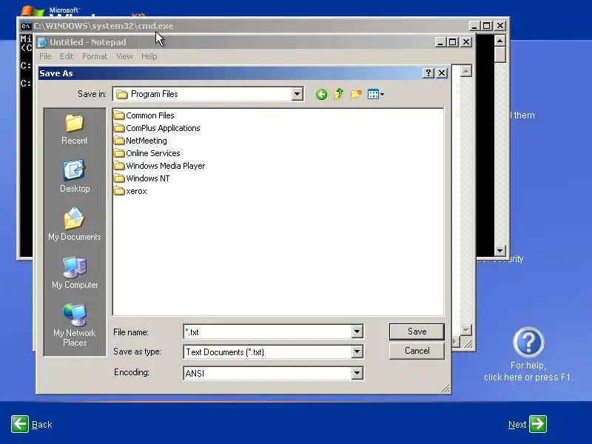The height and width of the screenshot is (444, 592).
Task: Open My Network Places shortcut
Action: coord(75,325)
